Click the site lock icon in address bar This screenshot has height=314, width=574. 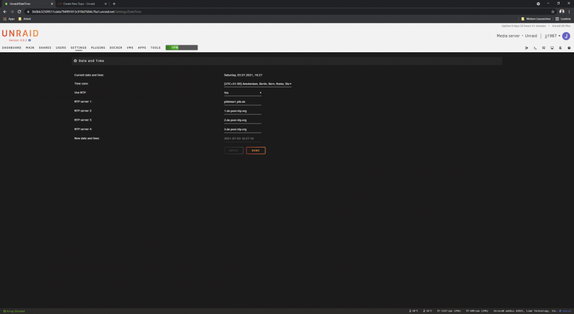(x=28, y=11)
